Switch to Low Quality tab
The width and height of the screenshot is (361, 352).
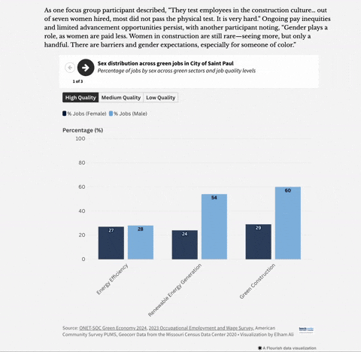pyautogui.click(x=161, y=98)
